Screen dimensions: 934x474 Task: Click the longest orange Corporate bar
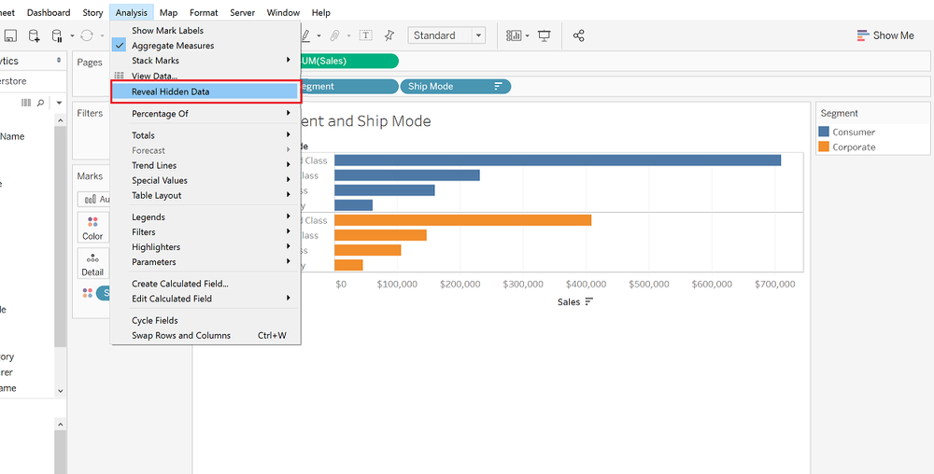click(x=463, y=220)
